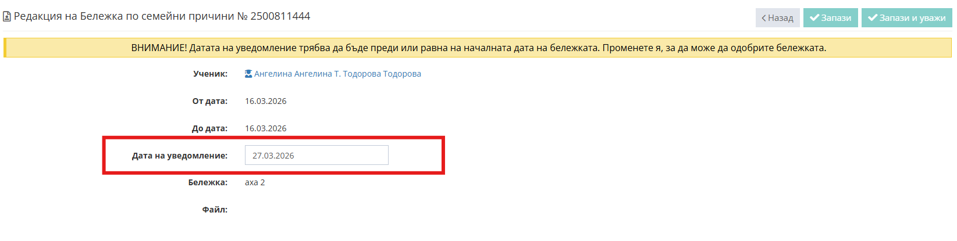Click the 'Дата на уведомление:' label

click(x=180, y=156)
